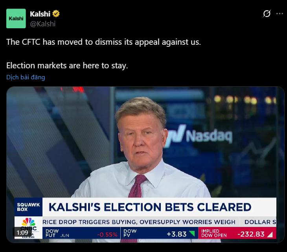Click the CNBC peacock logo in the video
This screenshot has width=287, height=252.
[29, 223]
